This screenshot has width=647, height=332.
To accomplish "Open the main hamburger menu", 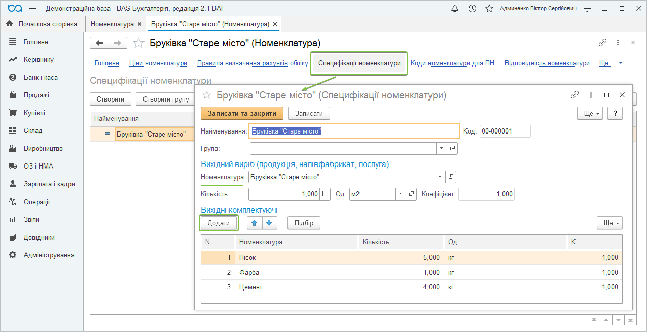I will pyautogui.click(x=32, y=9).
